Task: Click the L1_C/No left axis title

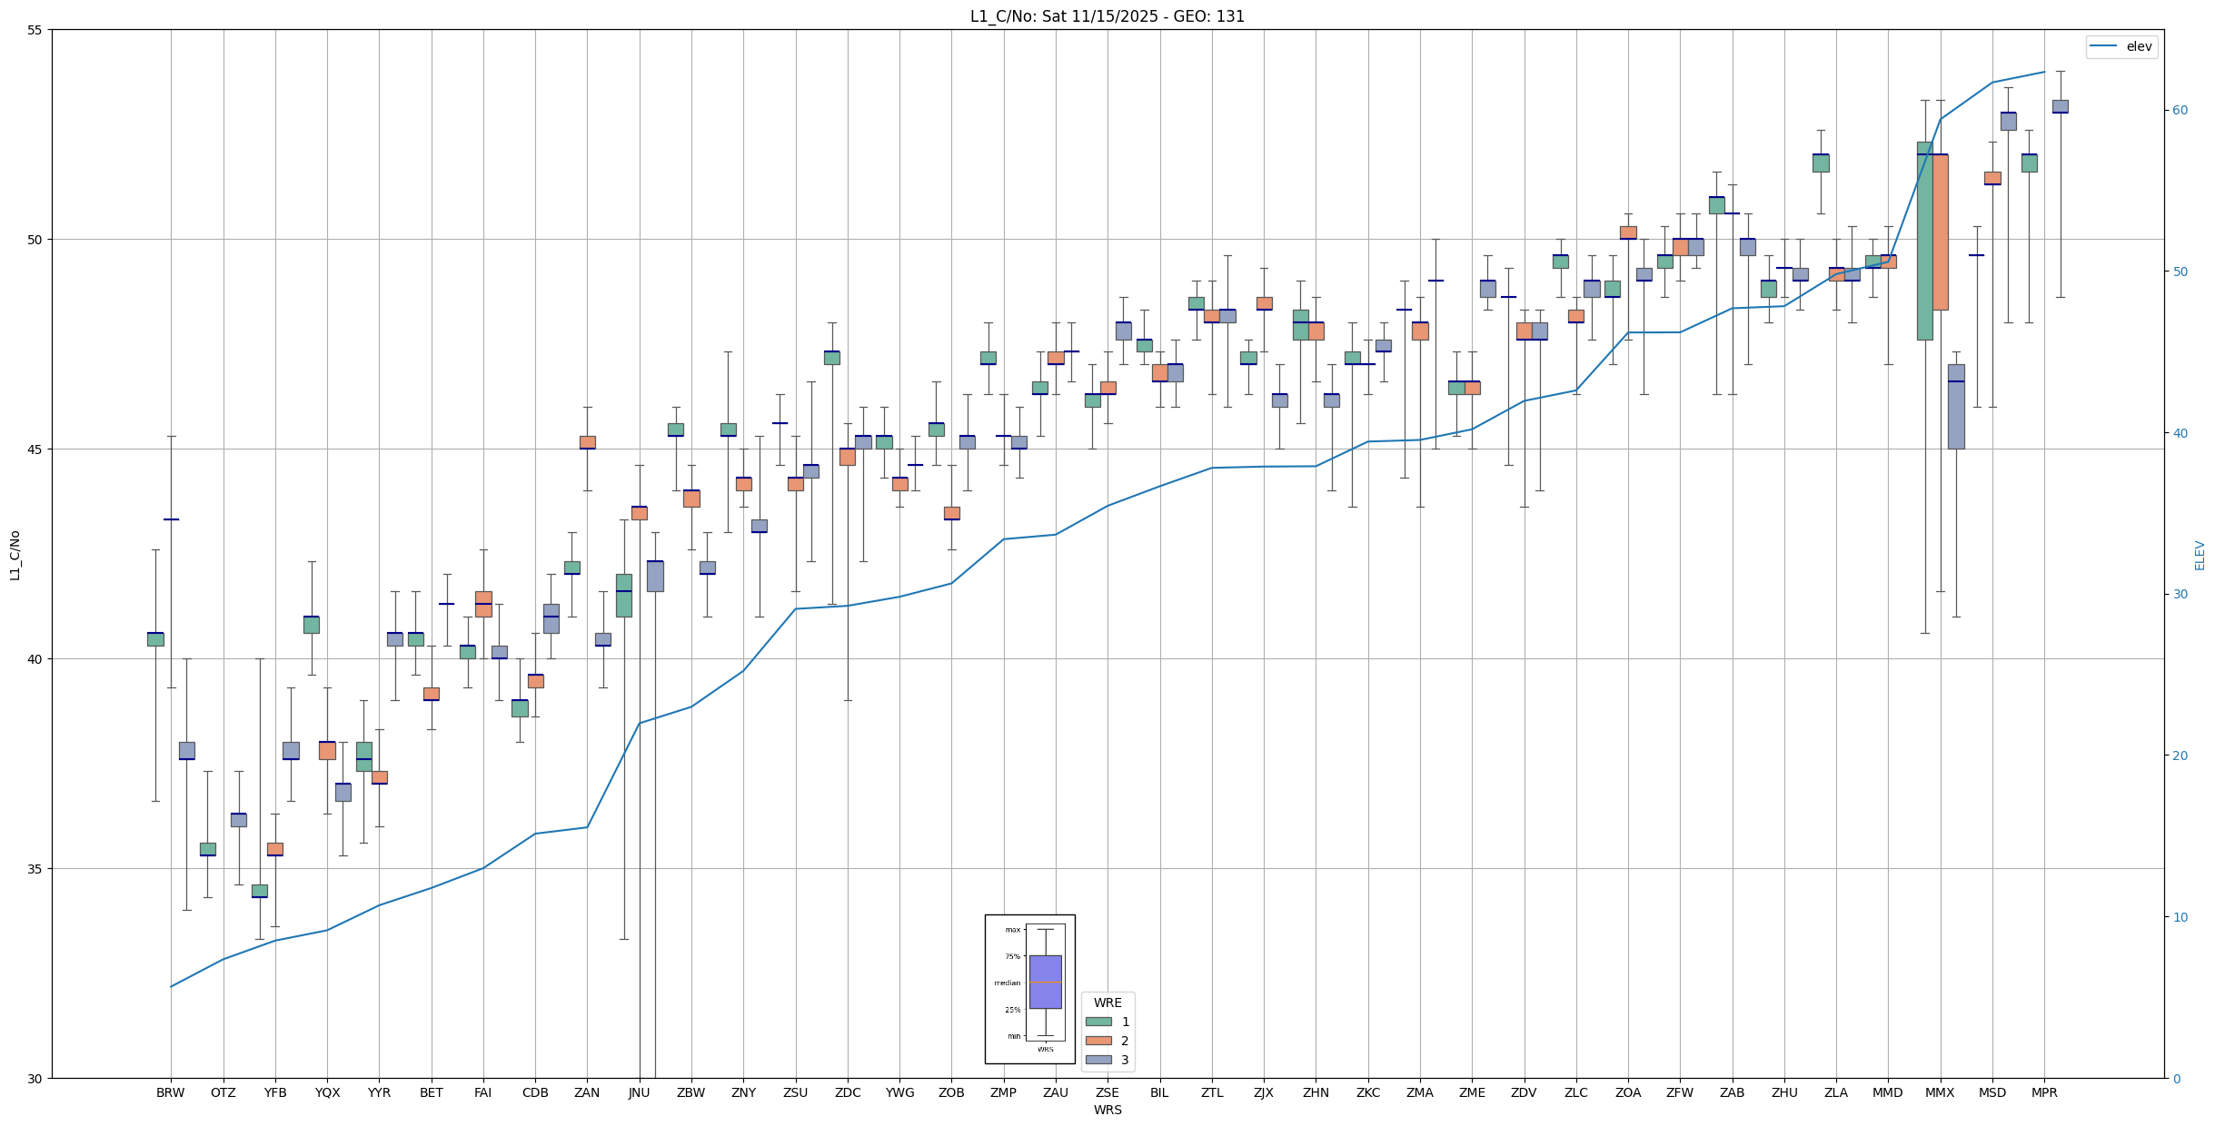Action: (x=15, y=555)
